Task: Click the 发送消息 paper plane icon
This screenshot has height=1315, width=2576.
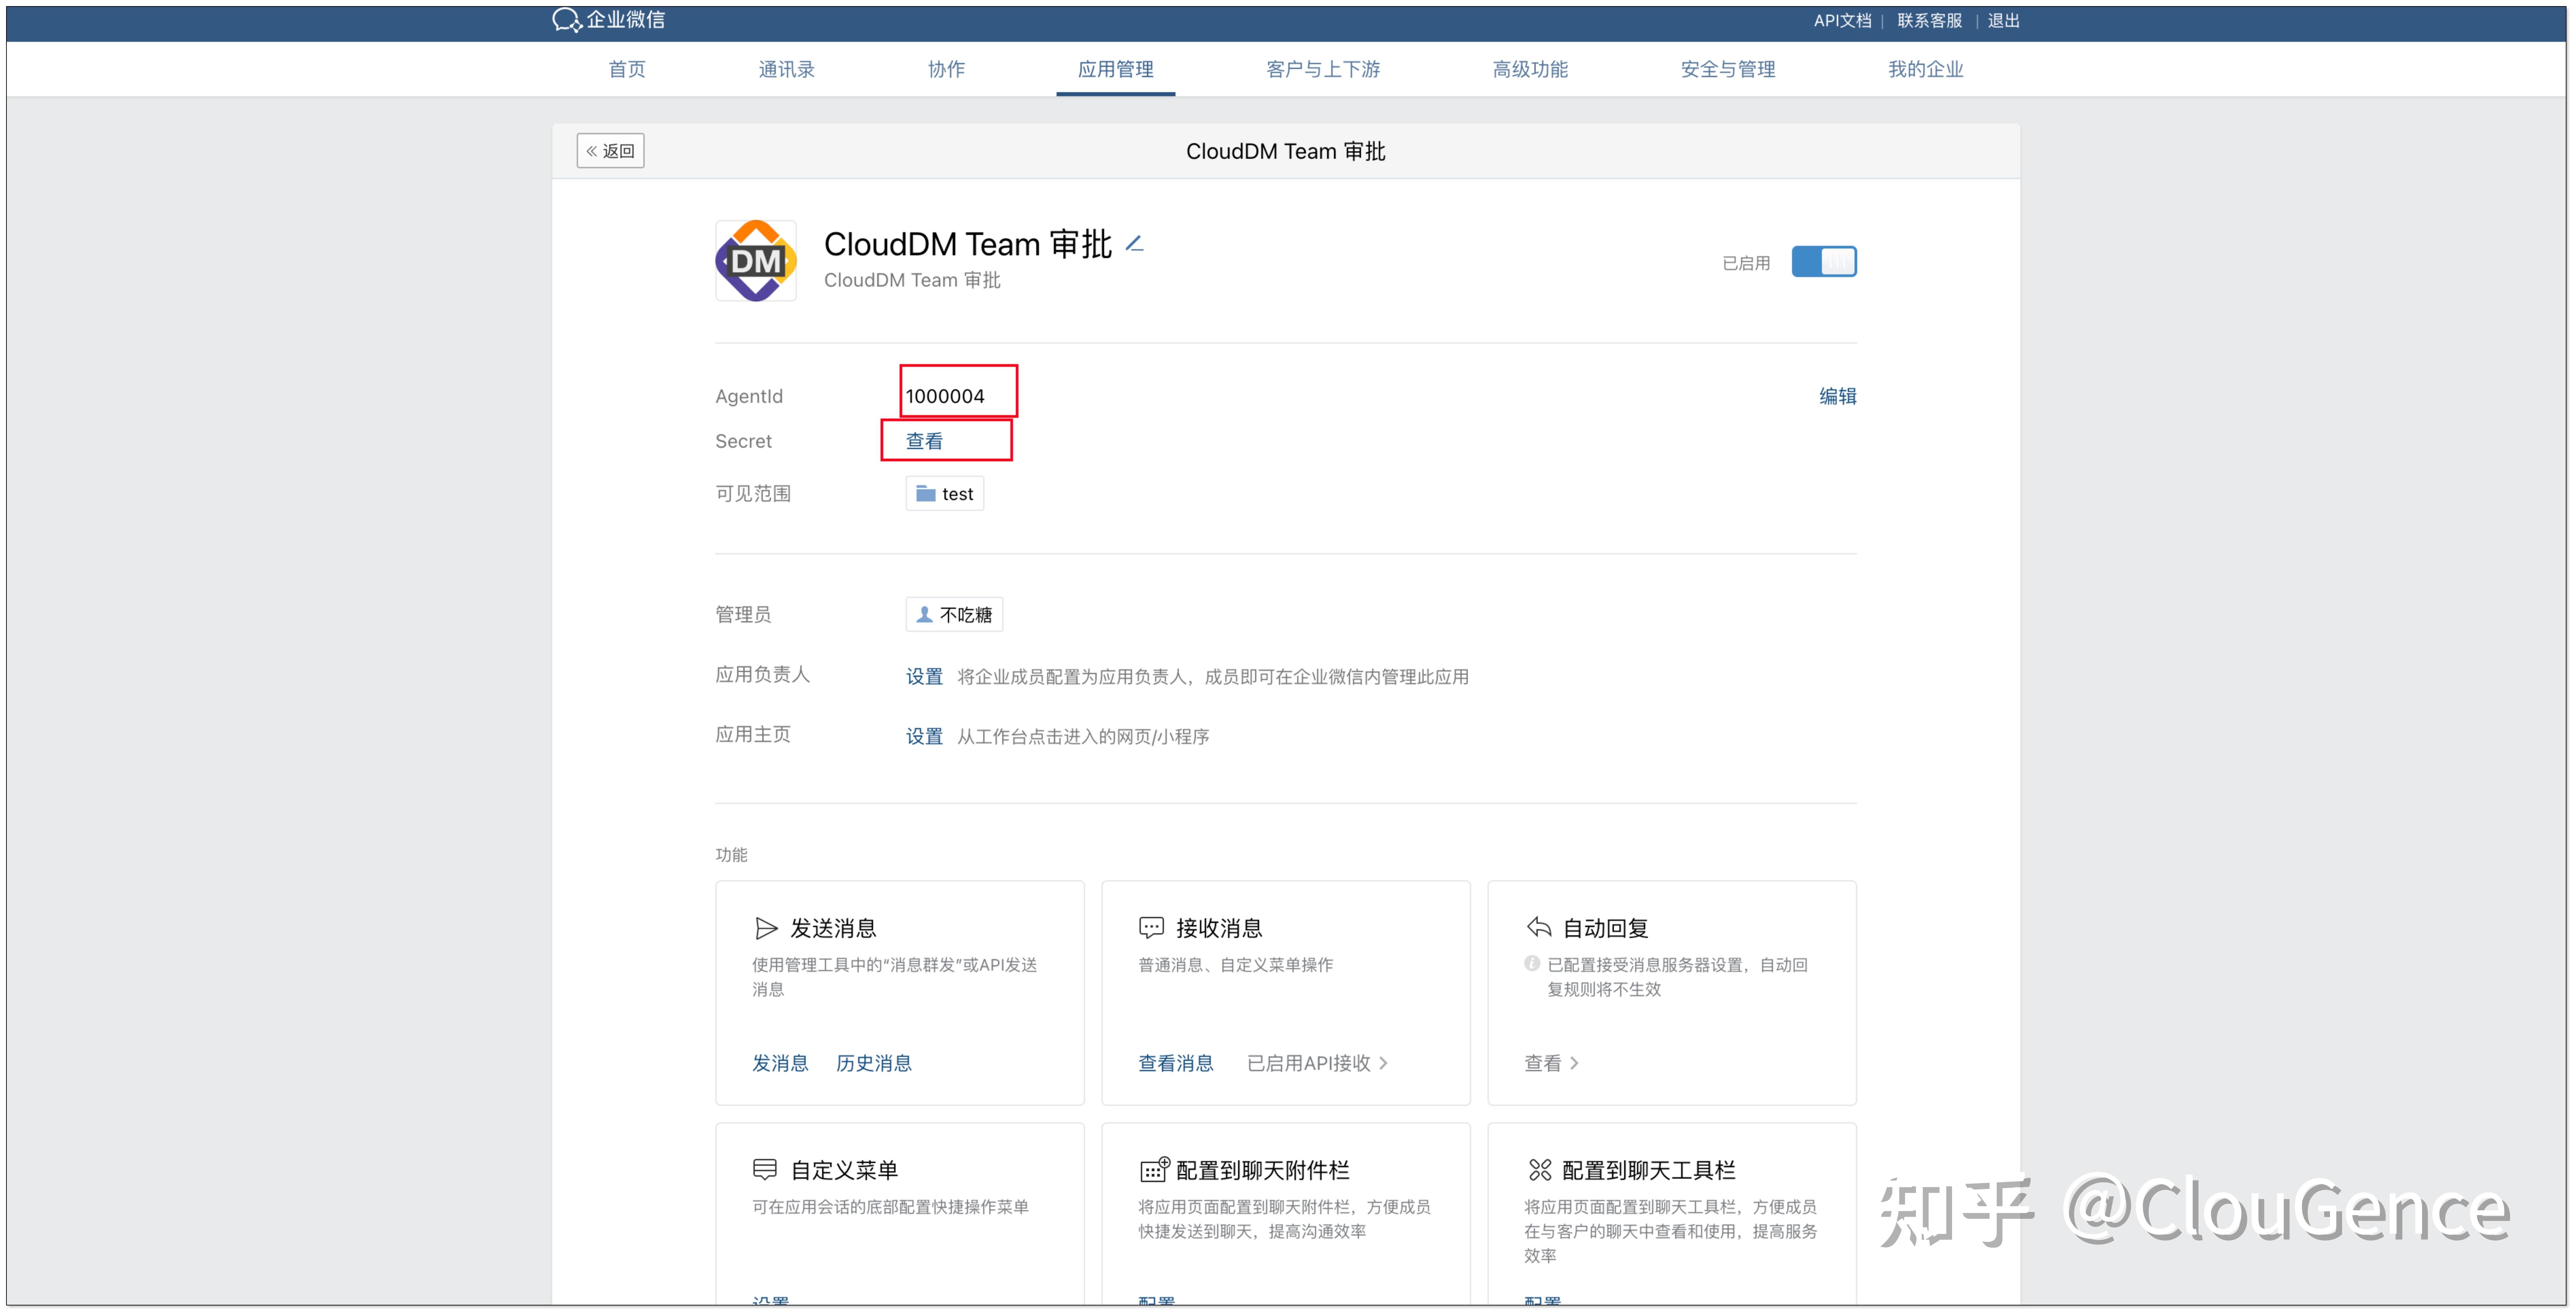Action: tap(766, 929)
